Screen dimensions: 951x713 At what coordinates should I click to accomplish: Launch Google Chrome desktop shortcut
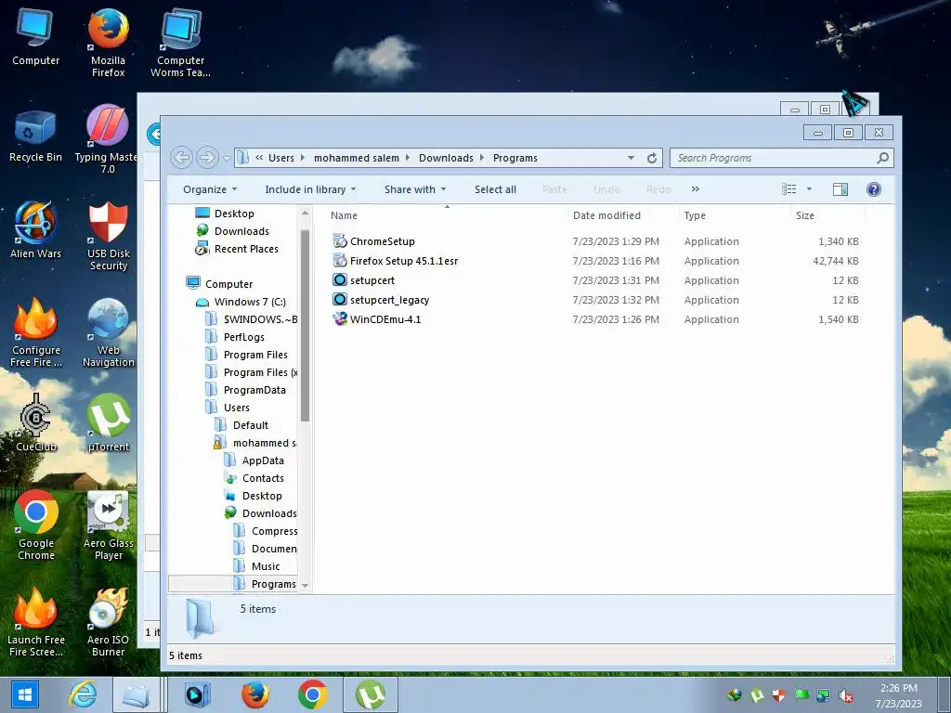pos(36,525)
